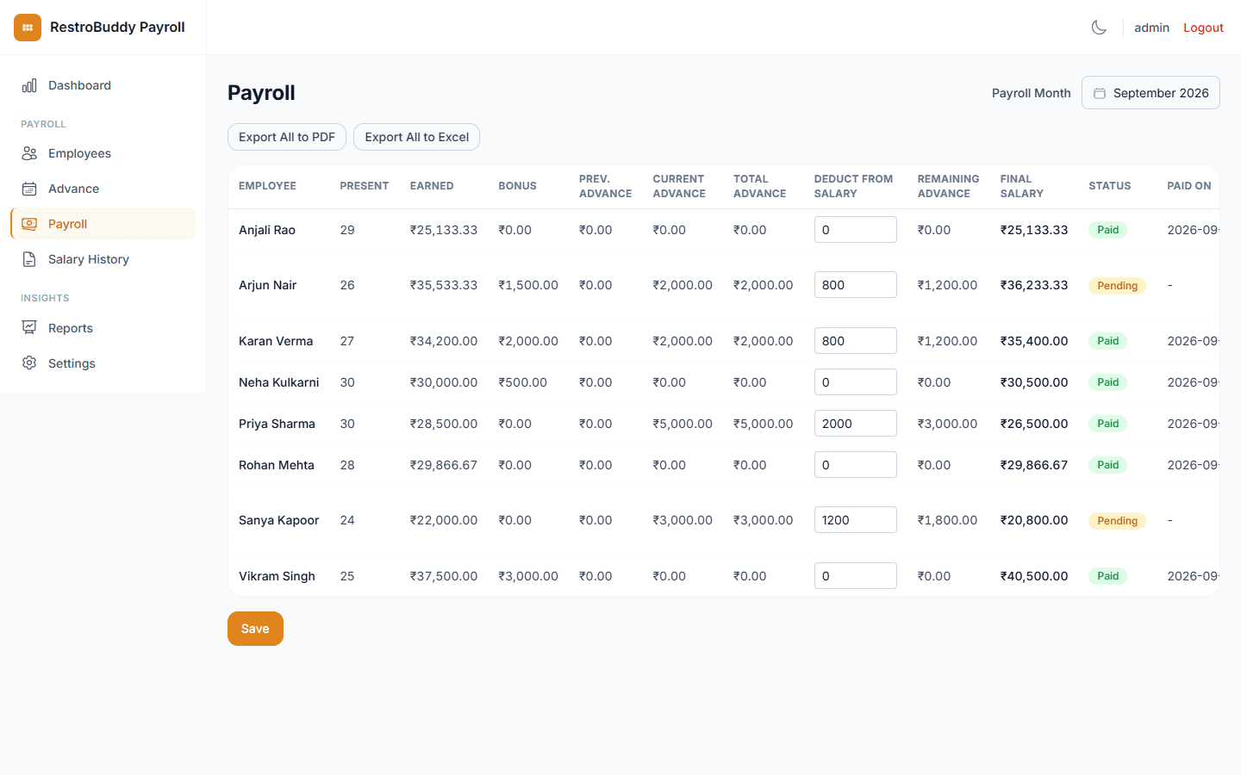Edit Sanya Kapoor's deduct from salary value
This screenshot has height=775, width=1241.
pyautogui.click(x=856, y=520)
